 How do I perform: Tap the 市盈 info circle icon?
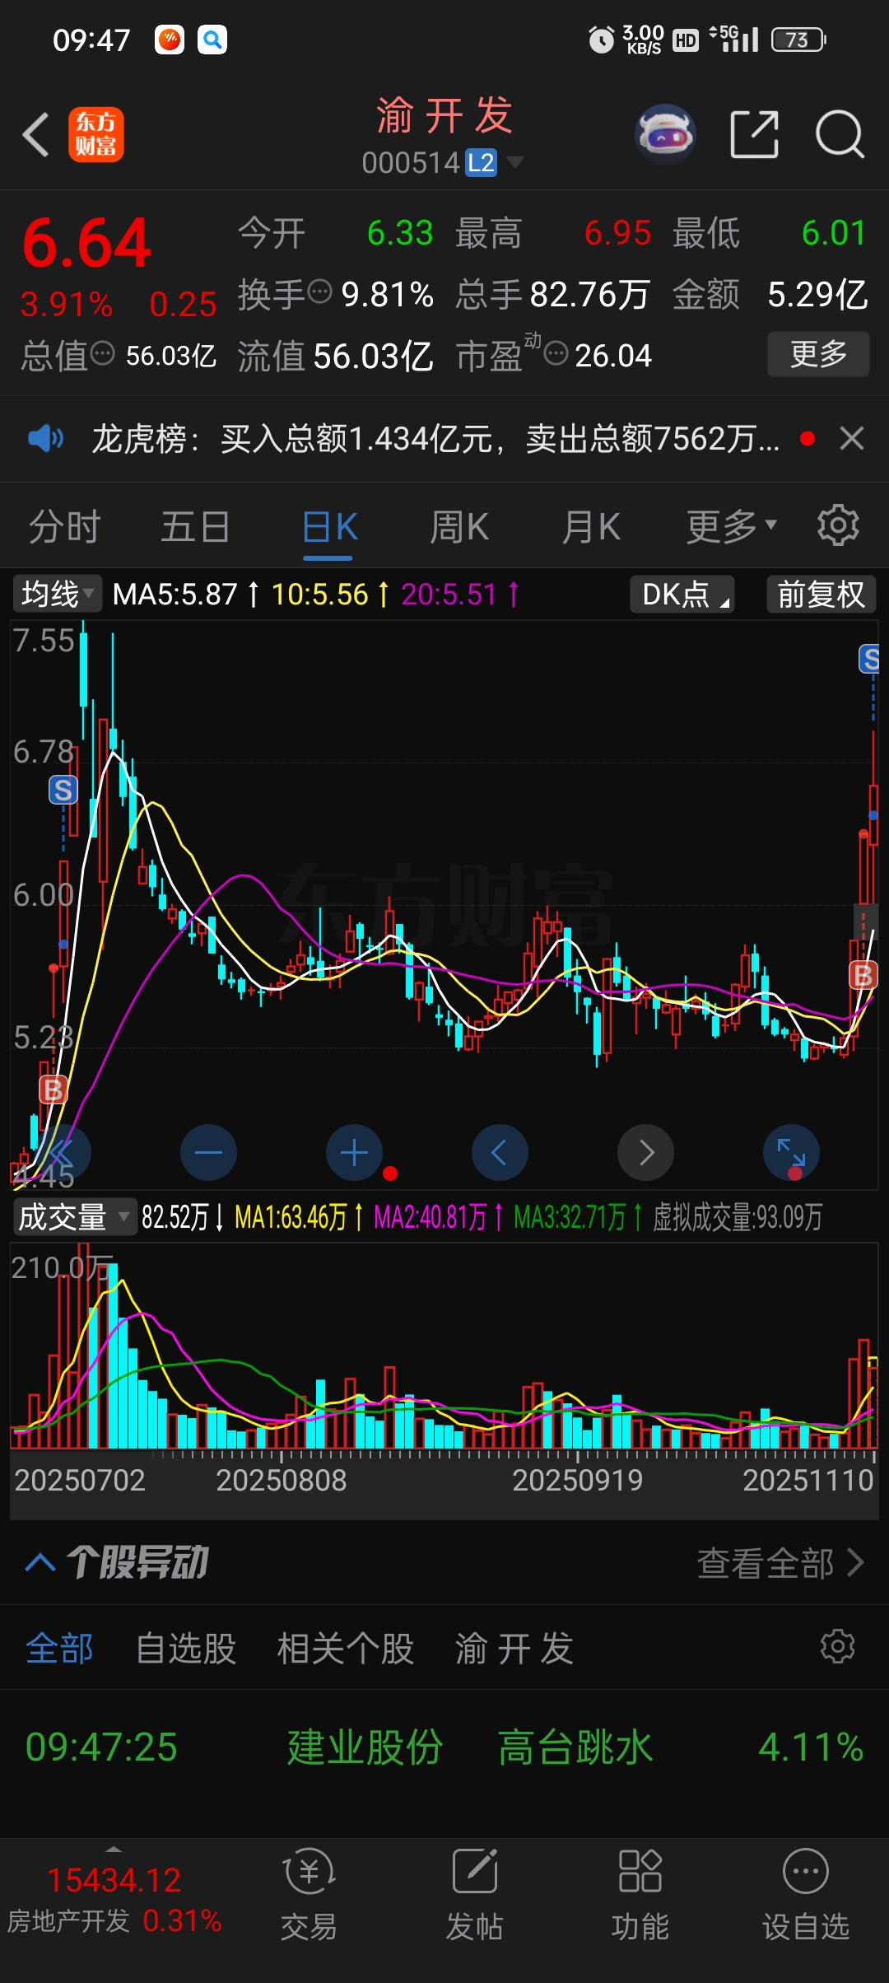(556, 354)
